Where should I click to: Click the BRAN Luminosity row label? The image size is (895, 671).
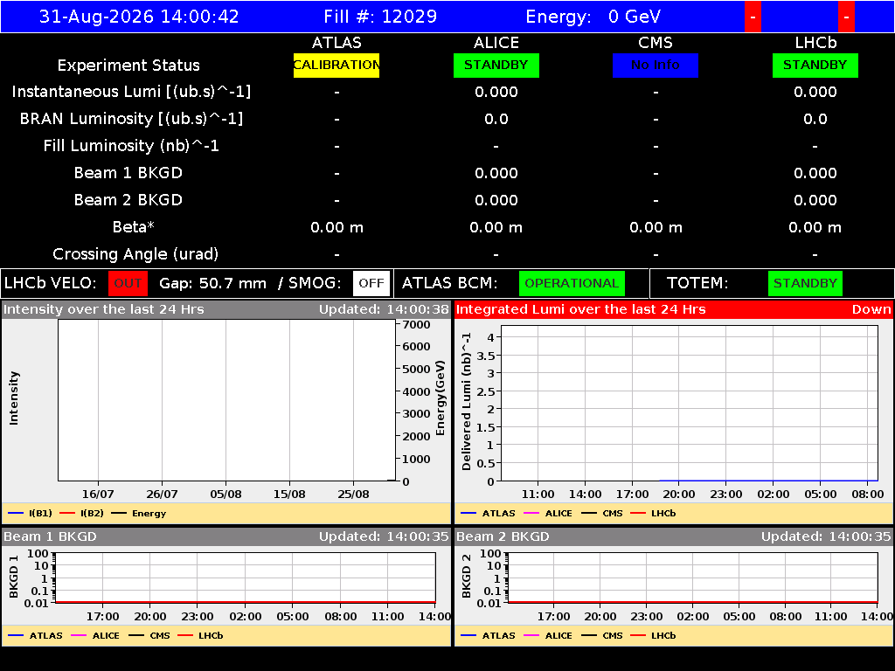(x=131, y=119)
